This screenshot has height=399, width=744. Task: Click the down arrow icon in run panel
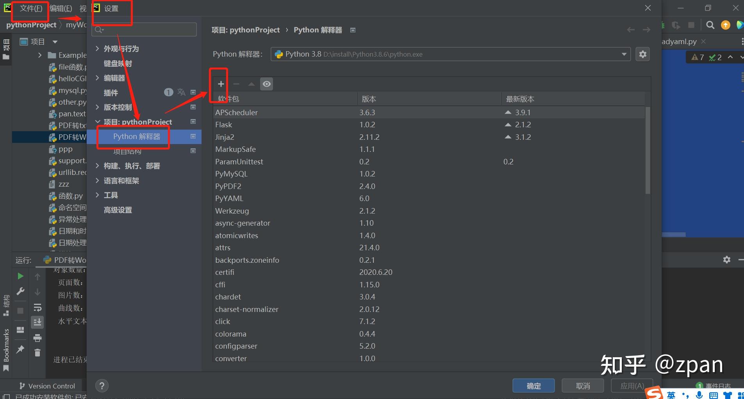pos(37,292)
